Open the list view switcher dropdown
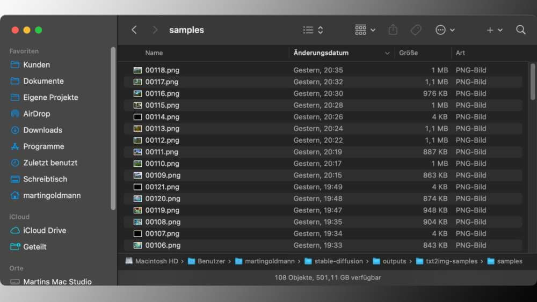 click(x=313, y=30)
